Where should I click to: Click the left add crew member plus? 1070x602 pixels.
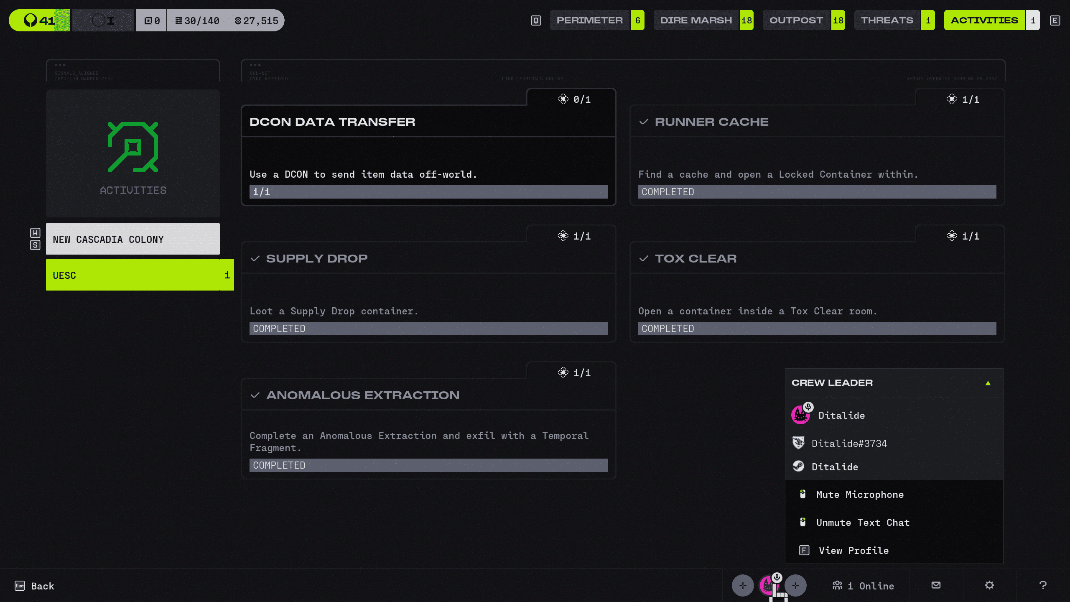click(x=743, y=585)
